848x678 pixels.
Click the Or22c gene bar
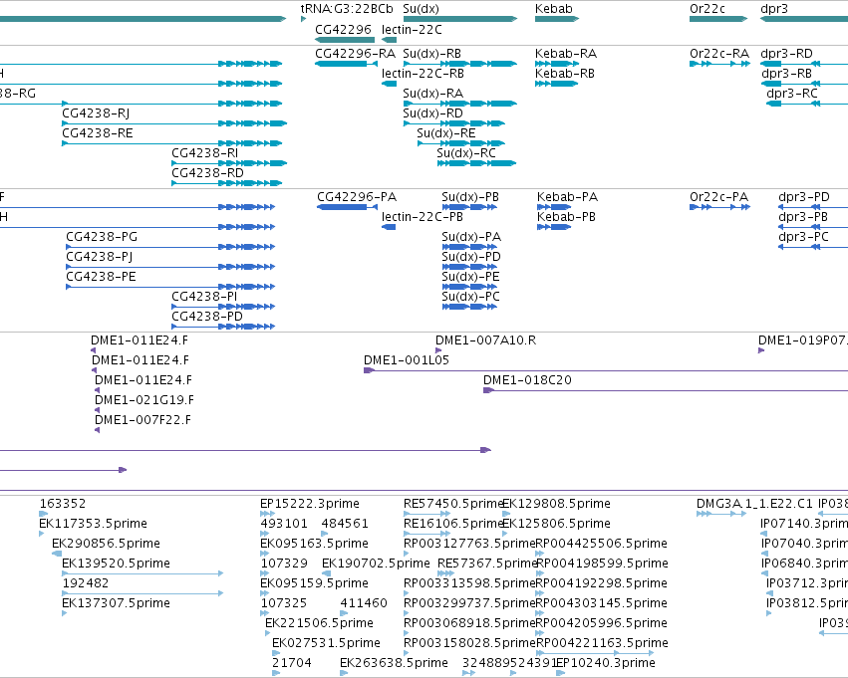[718, 19]
